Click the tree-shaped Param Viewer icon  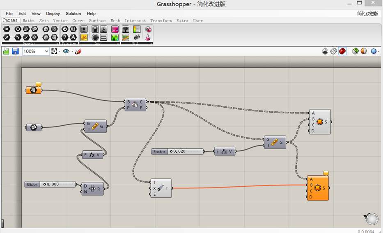pos(126,29)
